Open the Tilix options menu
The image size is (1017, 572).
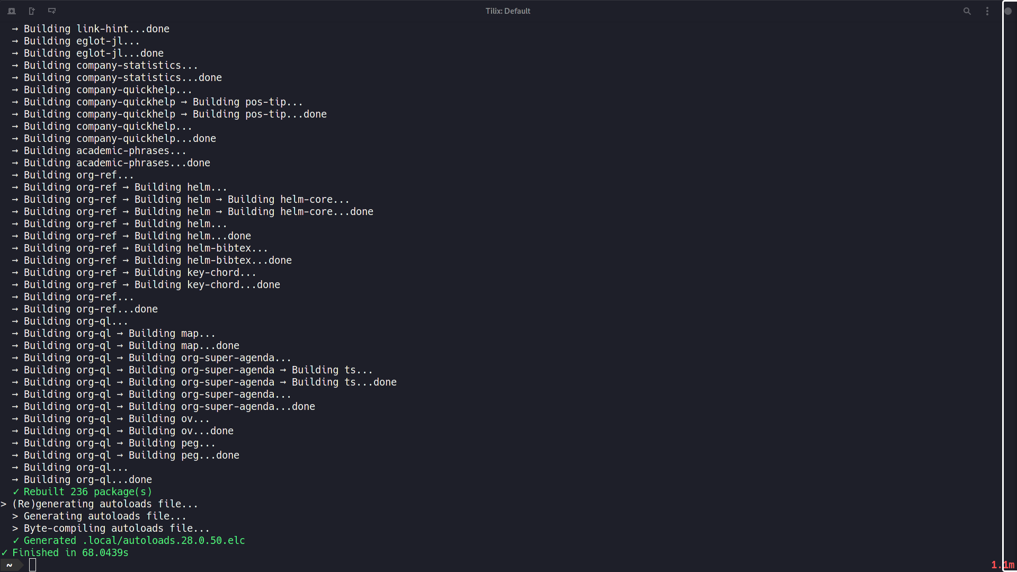click(987, 11)
